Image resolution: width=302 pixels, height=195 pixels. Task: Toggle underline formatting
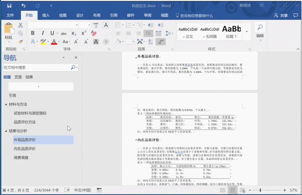[52, 33]
